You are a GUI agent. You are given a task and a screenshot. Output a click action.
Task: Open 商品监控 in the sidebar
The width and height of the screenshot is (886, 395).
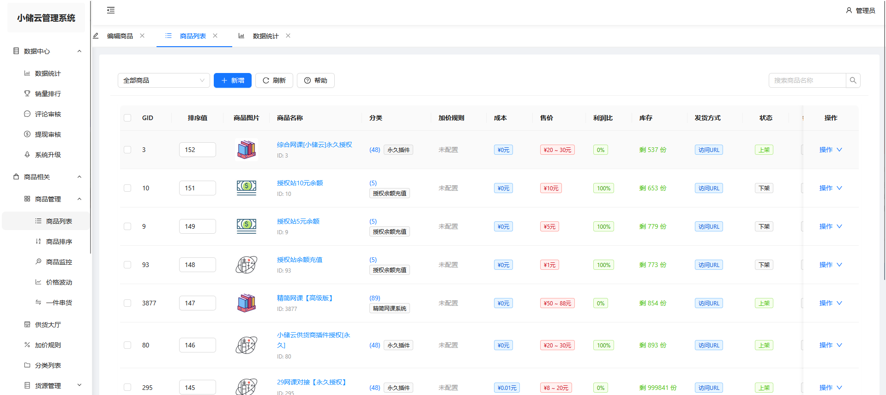click(59, 262)
